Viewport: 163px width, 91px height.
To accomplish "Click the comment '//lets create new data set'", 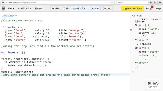I will pos(22,21).
